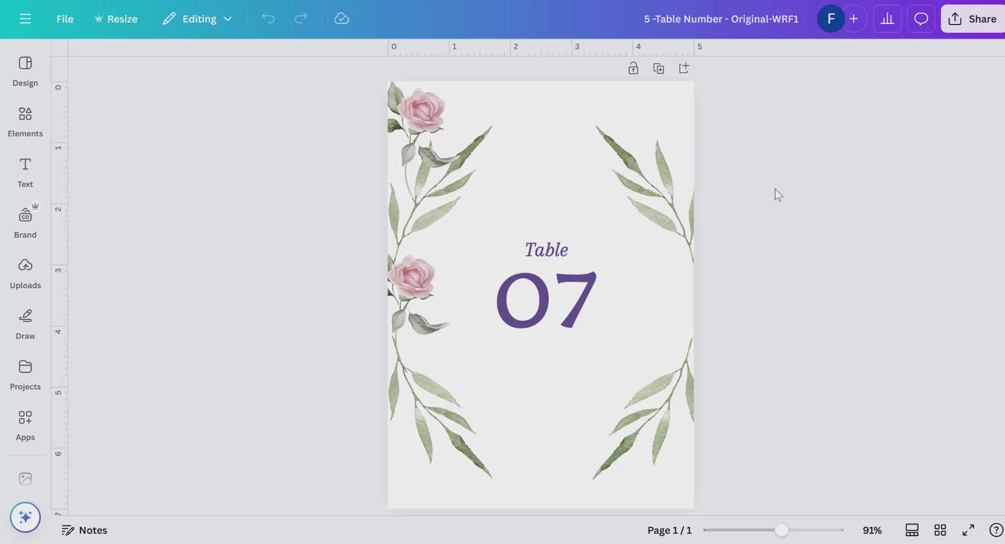Add a new page
The height and width of the screenshot is (544, 1005).
click(x=684, y=68)
